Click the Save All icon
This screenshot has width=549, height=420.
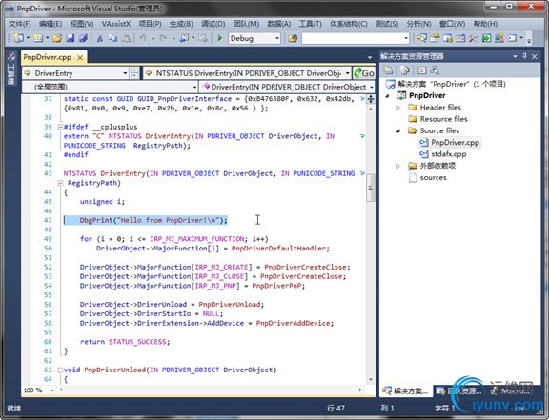point(83,38)
